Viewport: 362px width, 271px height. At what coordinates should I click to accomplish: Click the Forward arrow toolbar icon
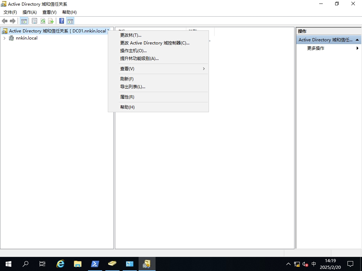(x=13, y=21)
